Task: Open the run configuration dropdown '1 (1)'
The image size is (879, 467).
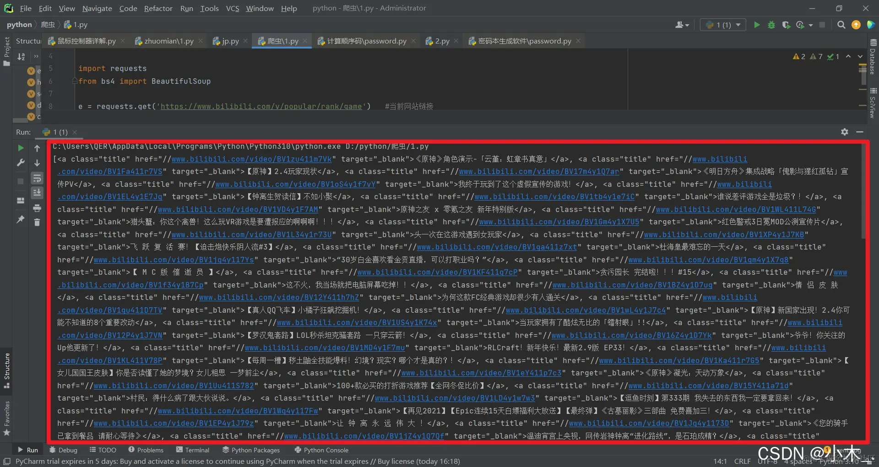Action: pyautogui.click(x=723, y=25)
